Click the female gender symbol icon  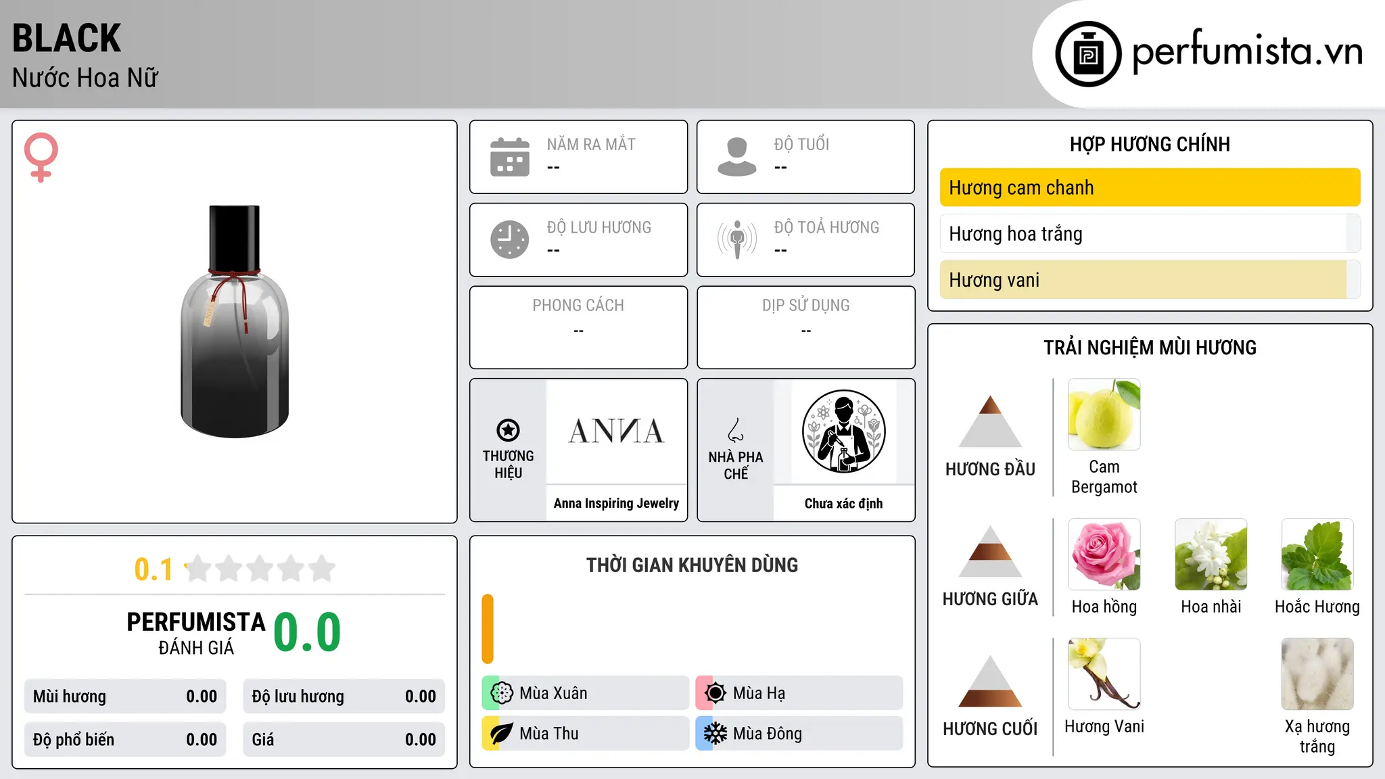pyautogui.click(x=41, y=157)
